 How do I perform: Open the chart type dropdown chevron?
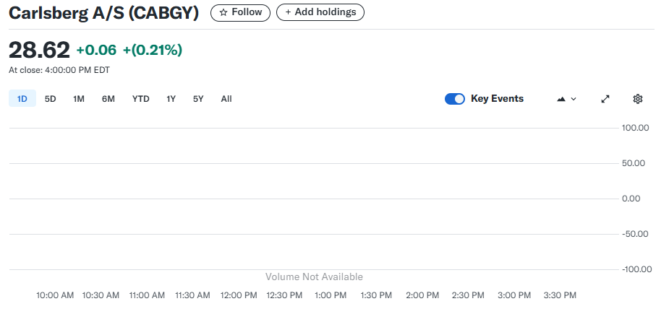coord(574,99)
